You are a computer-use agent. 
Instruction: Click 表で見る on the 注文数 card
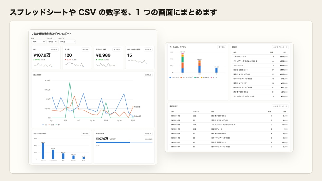click(x=86, y=49)
